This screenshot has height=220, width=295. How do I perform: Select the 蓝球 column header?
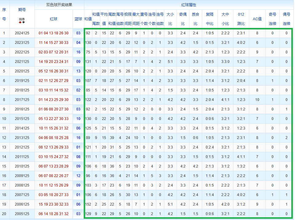tap(78, 19)
